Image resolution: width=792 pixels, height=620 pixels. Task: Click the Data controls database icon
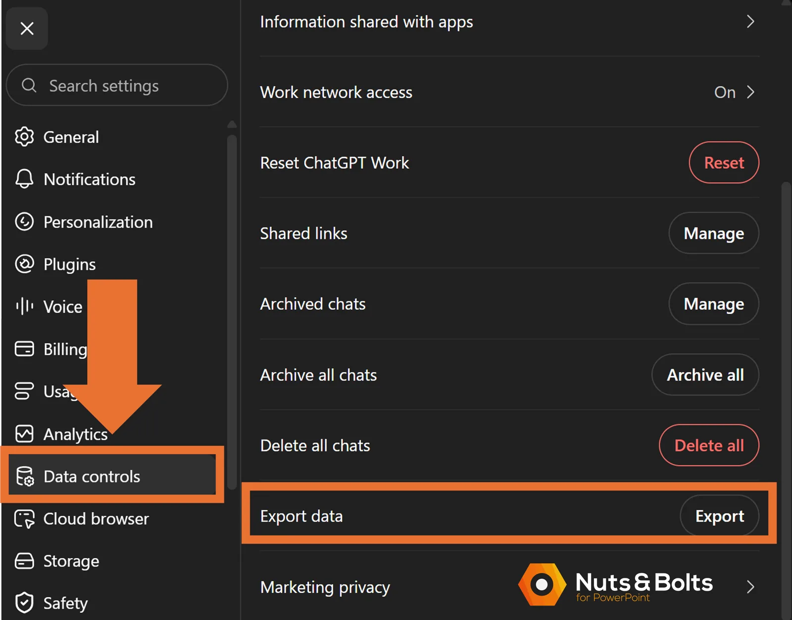pyautogui.click(x=25, y=476)
